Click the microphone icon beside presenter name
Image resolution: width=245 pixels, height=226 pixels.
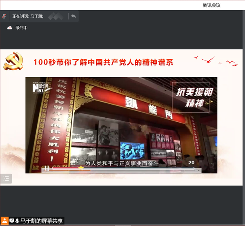click(17, 221)
